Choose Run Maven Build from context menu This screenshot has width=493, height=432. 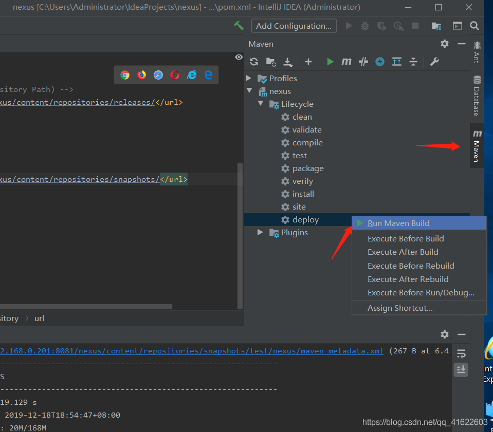coord(419,223)
